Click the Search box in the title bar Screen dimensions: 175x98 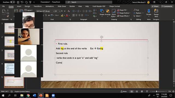[x=89, y=2]
